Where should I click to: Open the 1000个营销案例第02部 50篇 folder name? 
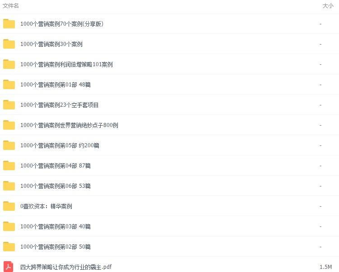56,247
